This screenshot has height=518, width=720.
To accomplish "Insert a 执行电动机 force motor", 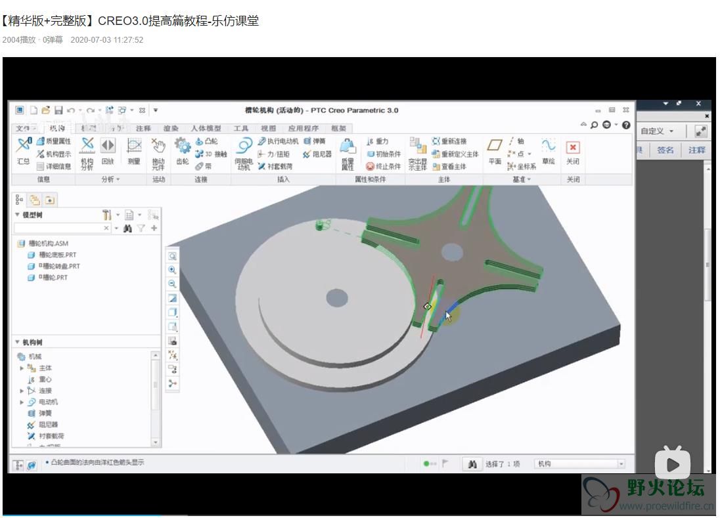I will coord(279,141).
